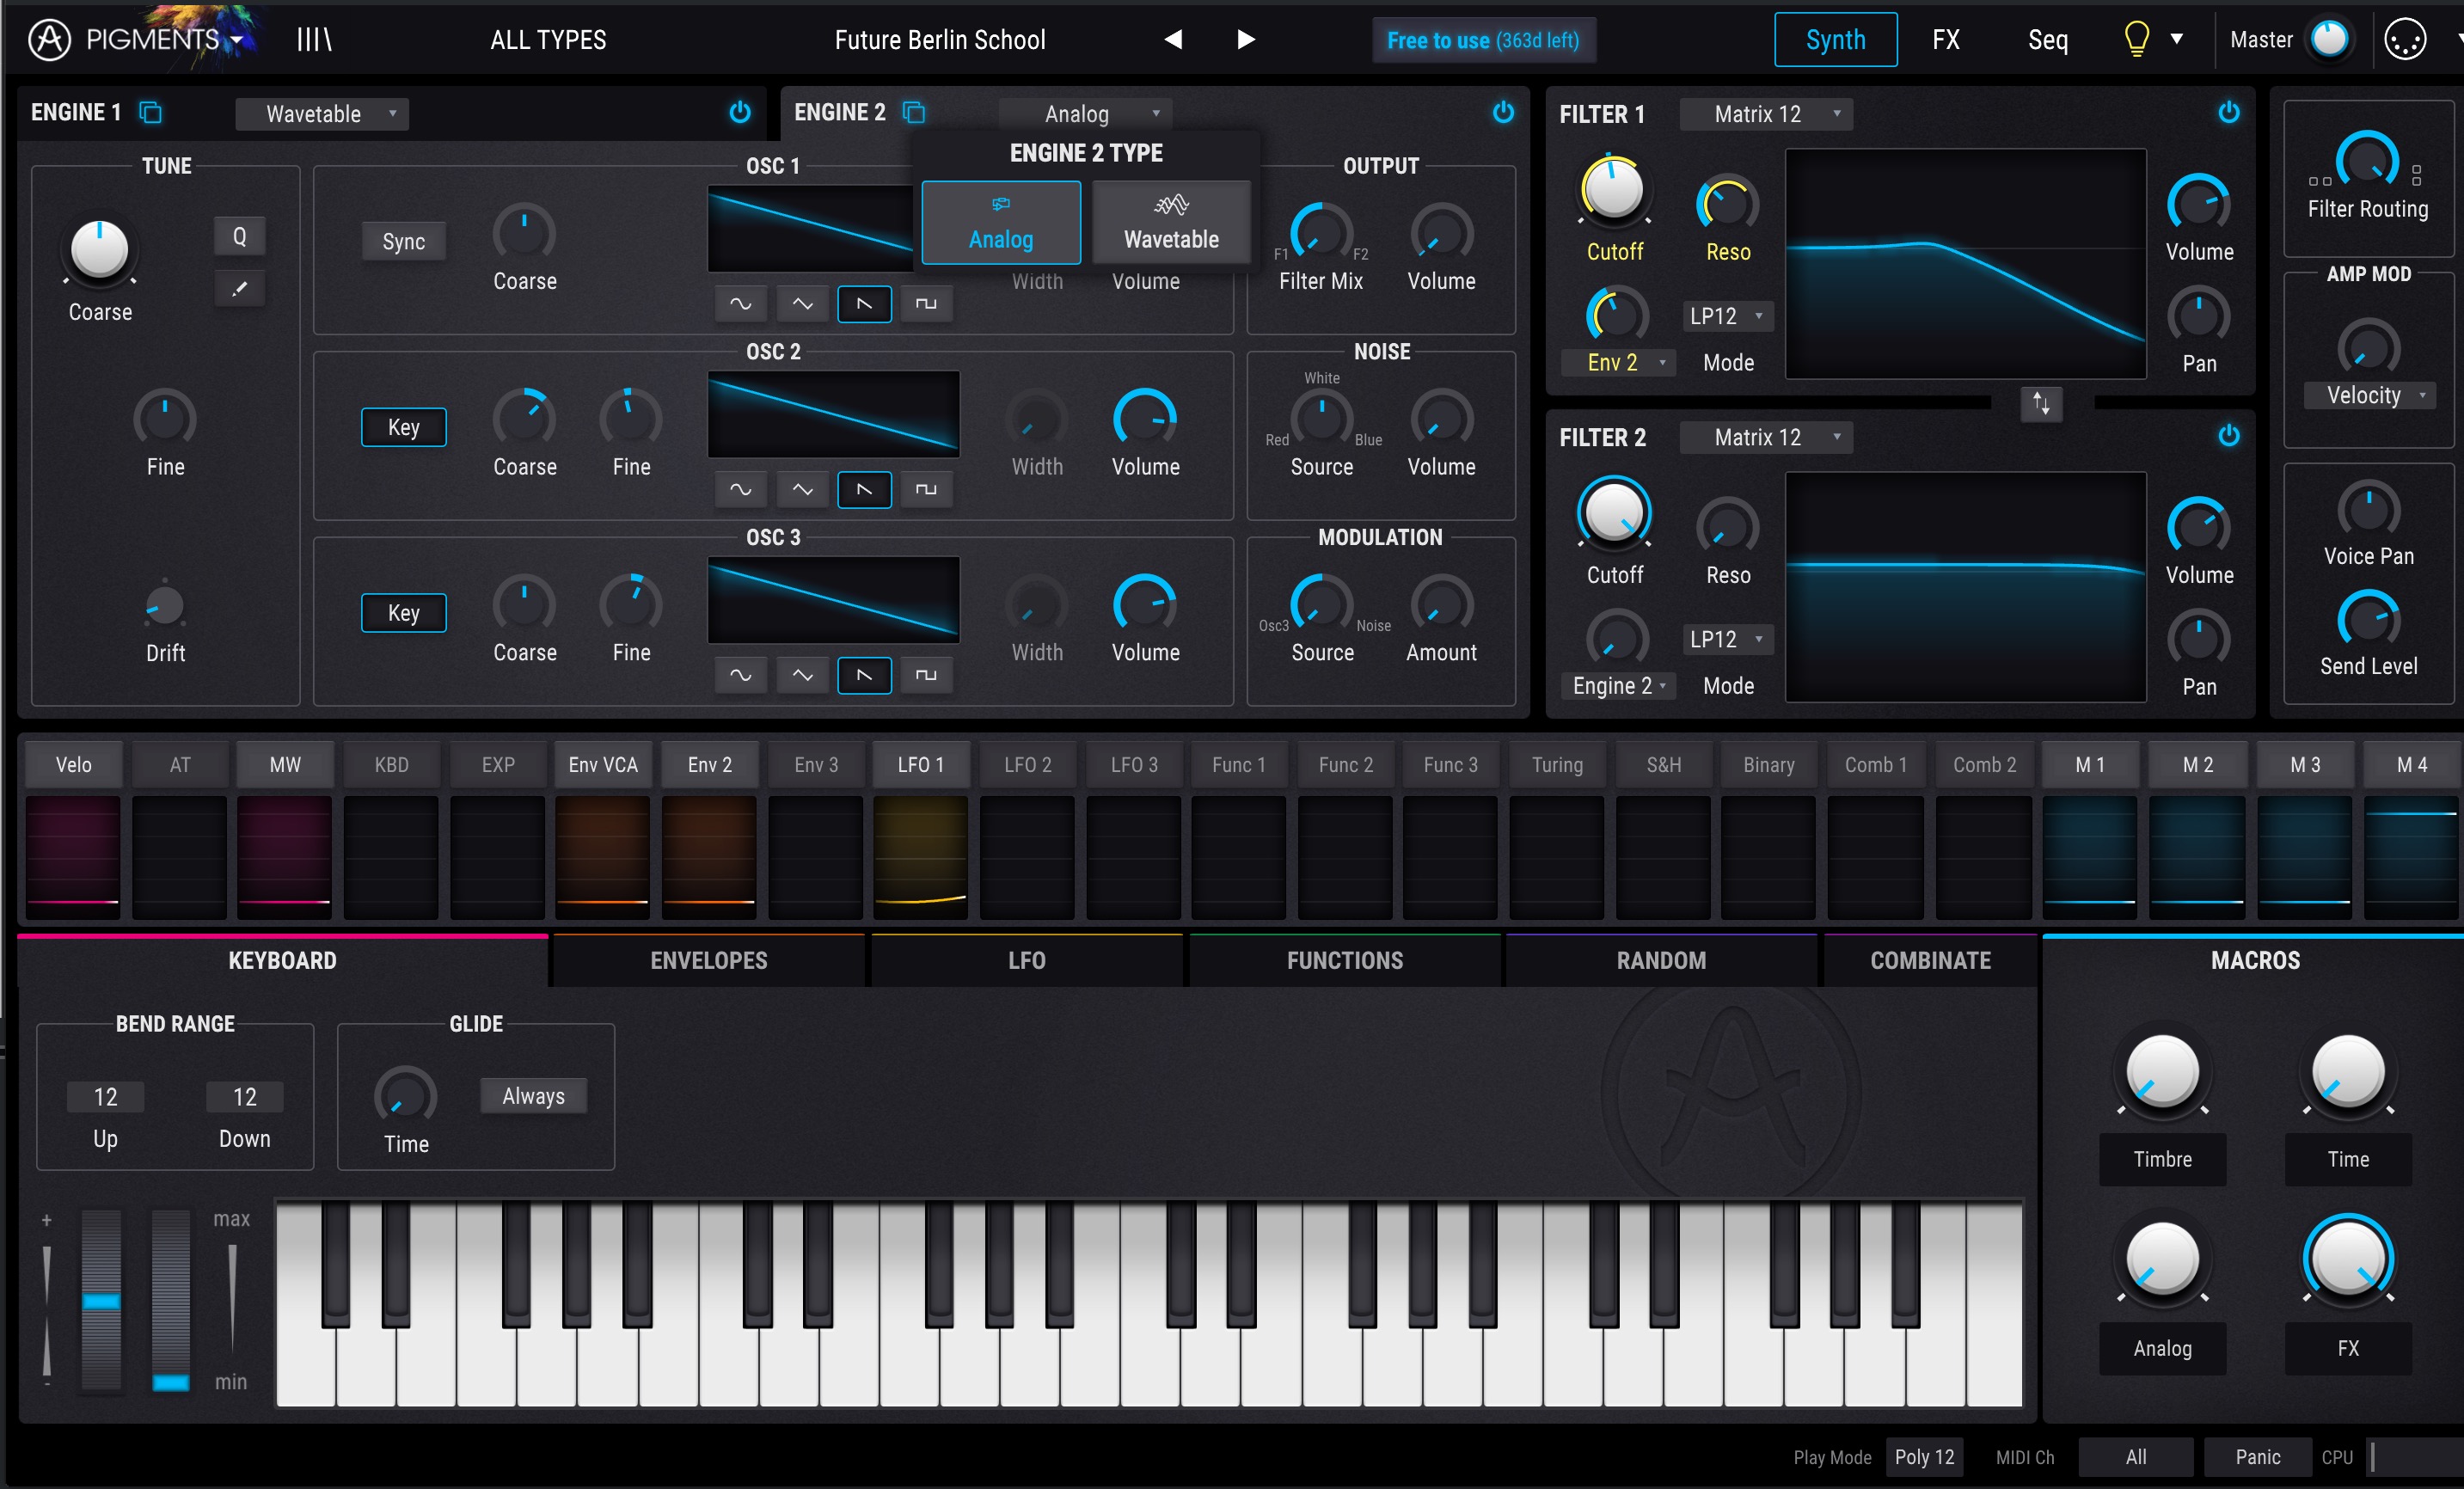Click the pitch bend wheel slider
This screenshot has width=2464, height=1489.
coord(101,1300)
